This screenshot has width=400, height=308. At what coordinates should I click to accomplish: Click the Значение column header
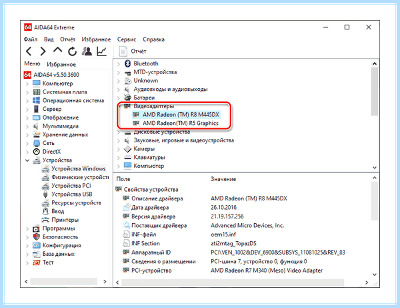pos(223,179)
